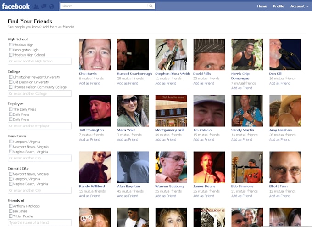Open the Warren Seaburg name link

[169, 187]
